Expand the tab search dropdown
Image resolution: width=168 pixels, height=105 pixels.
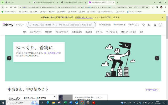2,2
